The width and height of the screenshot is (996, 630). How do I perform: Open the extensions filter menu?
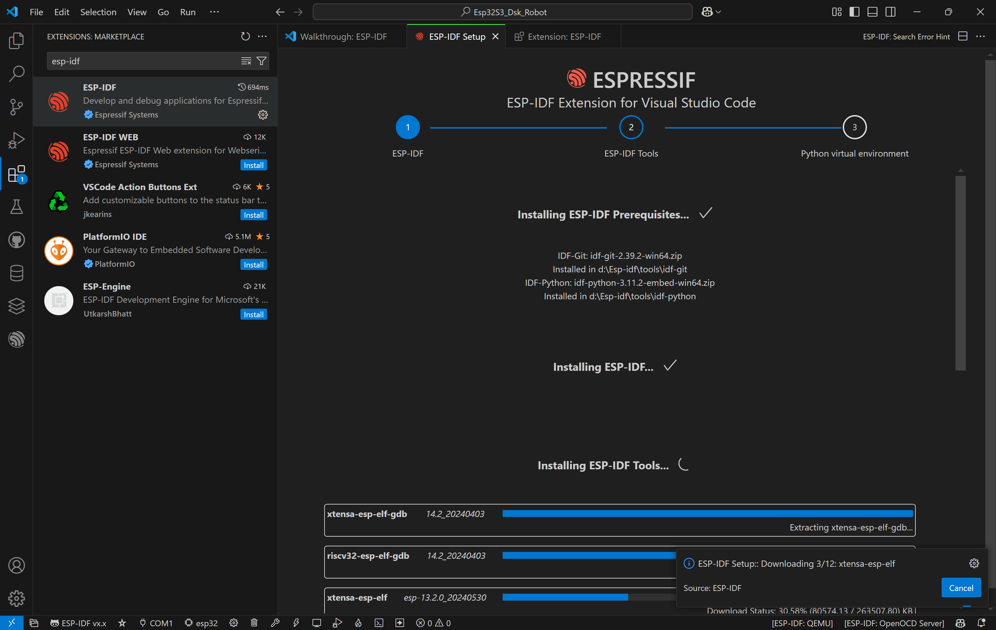pyautogui.click(x=262, y=61)
